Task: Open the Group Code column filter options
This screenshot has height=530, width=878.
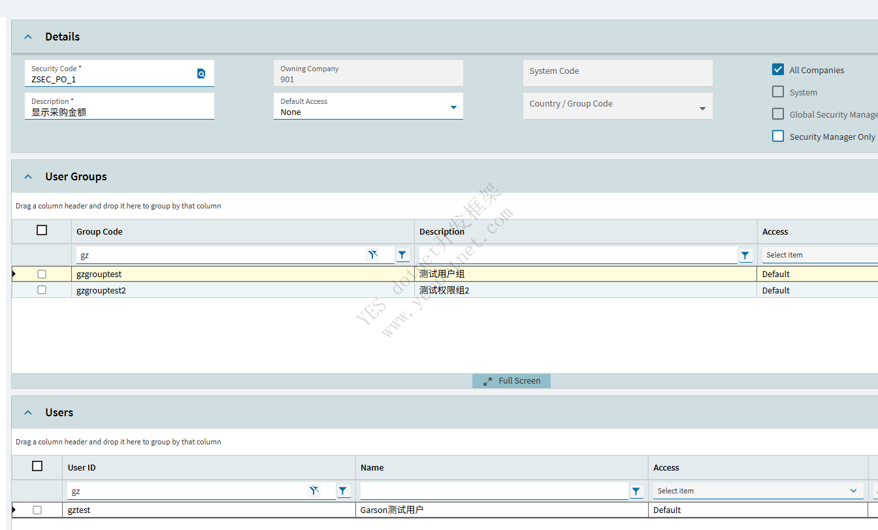Action: click(402, 255)
